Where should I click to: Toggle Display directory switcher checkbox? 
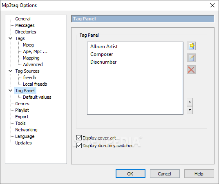tap(79, 146)
